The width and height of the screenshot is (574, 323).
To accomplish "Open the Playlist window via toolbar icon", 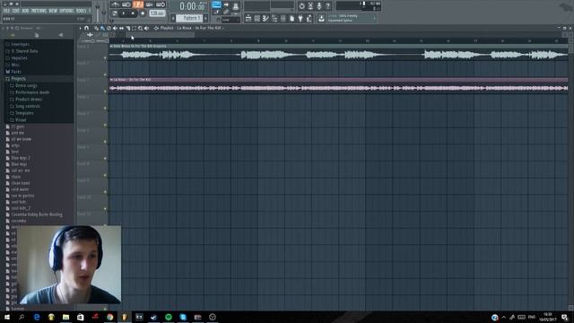I will click(x=248, y=18).
